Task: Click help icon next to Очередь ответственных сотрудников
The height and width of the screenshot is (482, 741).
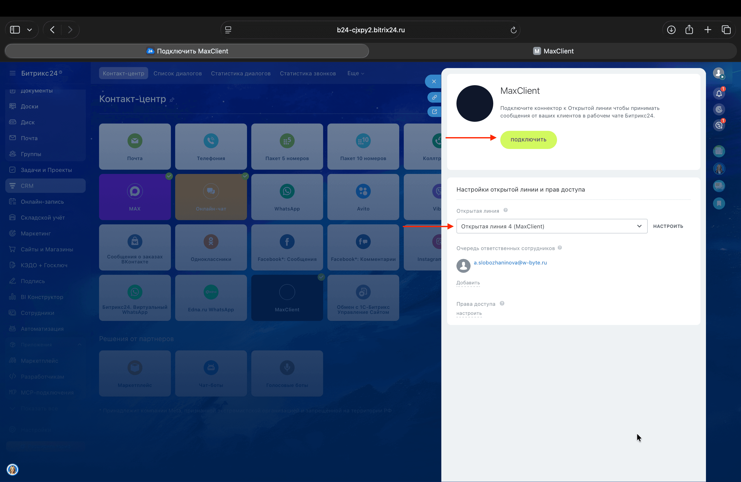Action: pyautogui.click(x=560, y=248)
